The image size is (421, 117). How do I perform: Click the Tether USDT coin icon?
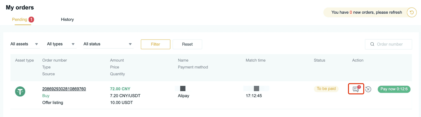tap(20, 92)
